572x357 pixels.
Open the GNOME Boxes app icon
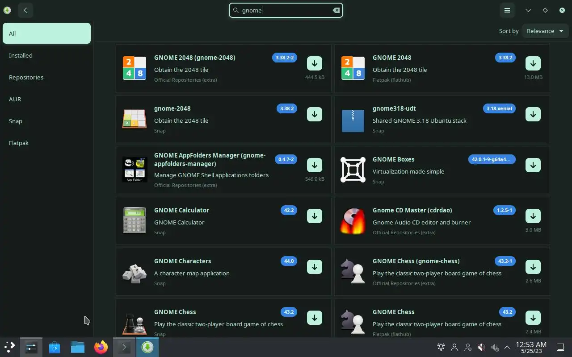pyautogui.click(x=353, y=170)
